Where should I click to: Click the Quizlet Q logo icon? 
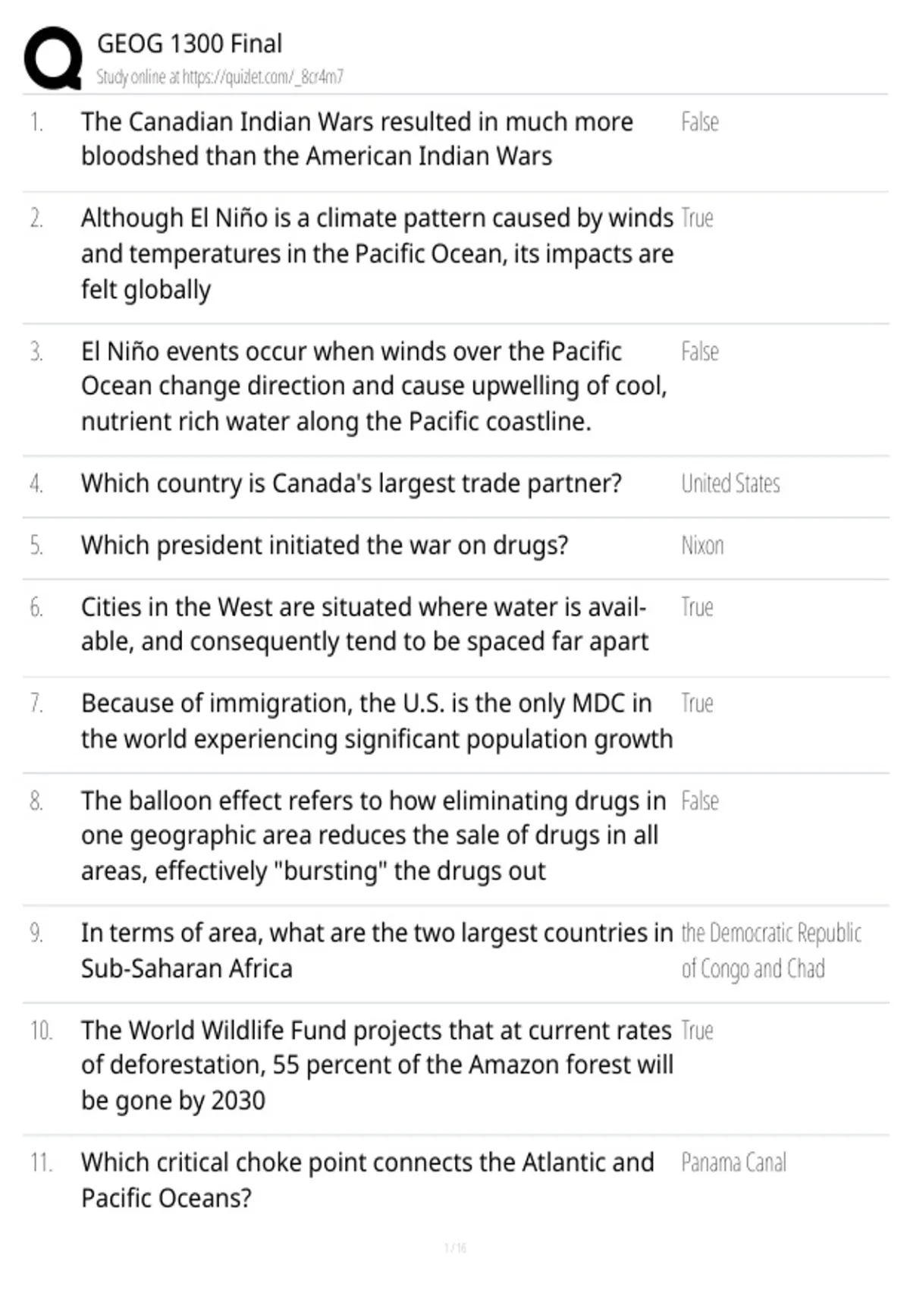[52, 58]
